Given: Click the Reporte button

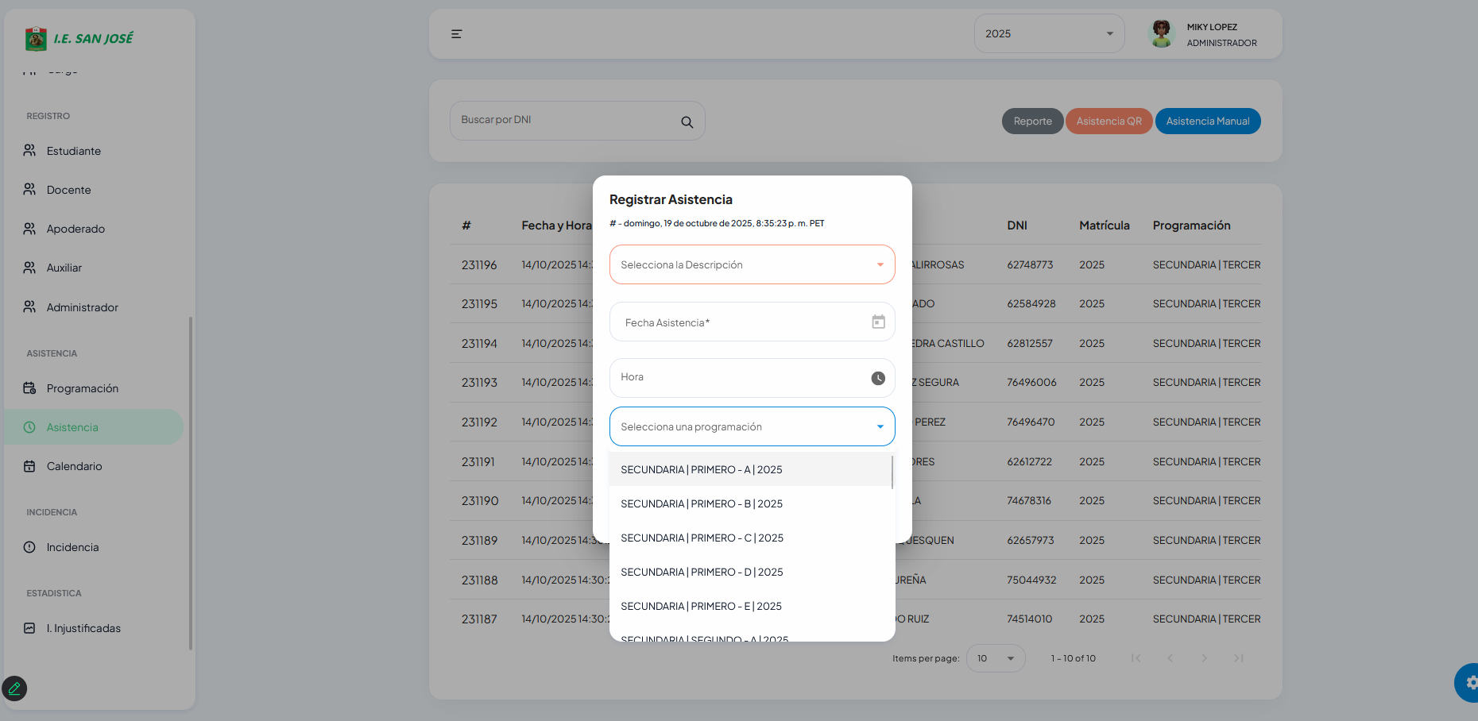Looking at the screenshot, I should (1032, 121).
